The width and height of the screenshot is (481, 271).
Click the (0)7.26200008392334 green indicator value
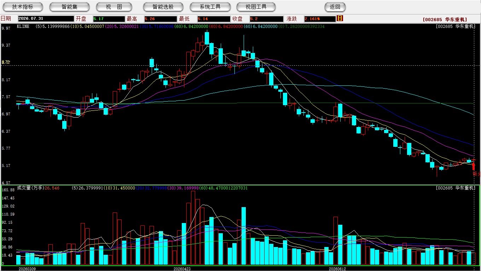click(301, 26)
